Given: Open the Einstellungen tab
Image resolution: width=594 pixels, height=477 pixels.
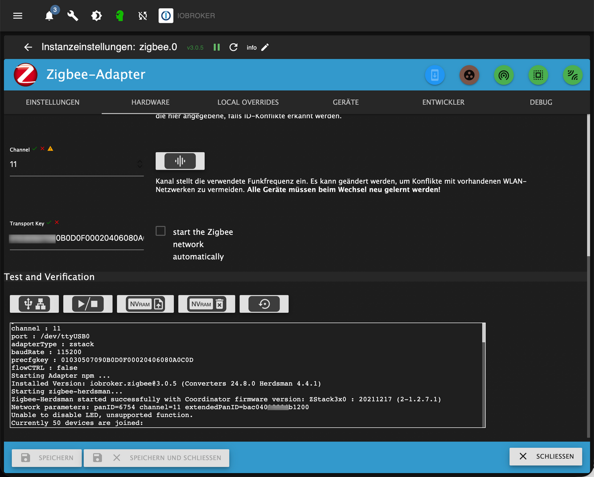Looking at the screenshot, I should click(52, 102).
